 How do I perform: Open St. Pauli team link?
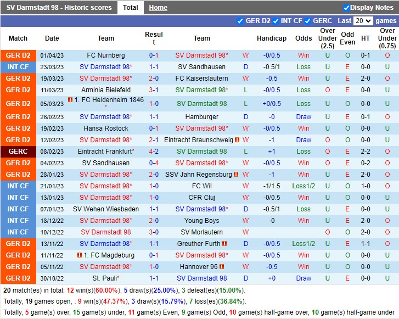click(x=105, y=278)
